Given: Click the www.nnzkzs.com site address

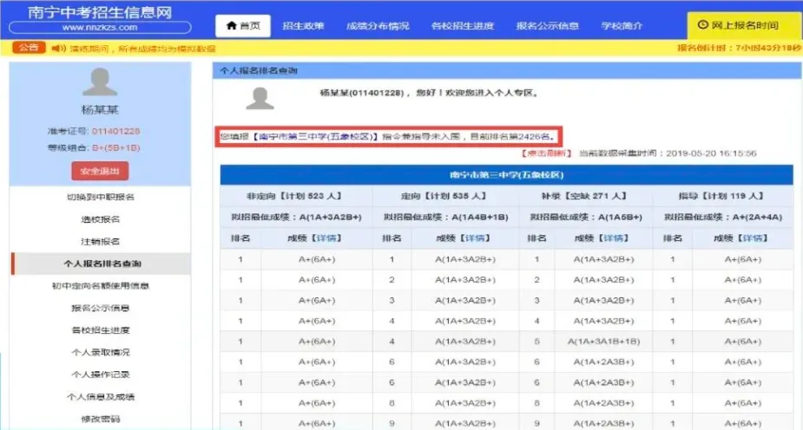Looking at the screenshot, I should 100,28.
